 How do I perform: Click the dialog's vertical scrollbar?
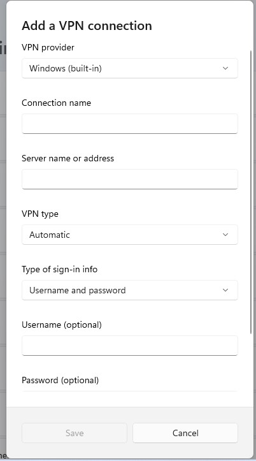pos(251,192)
